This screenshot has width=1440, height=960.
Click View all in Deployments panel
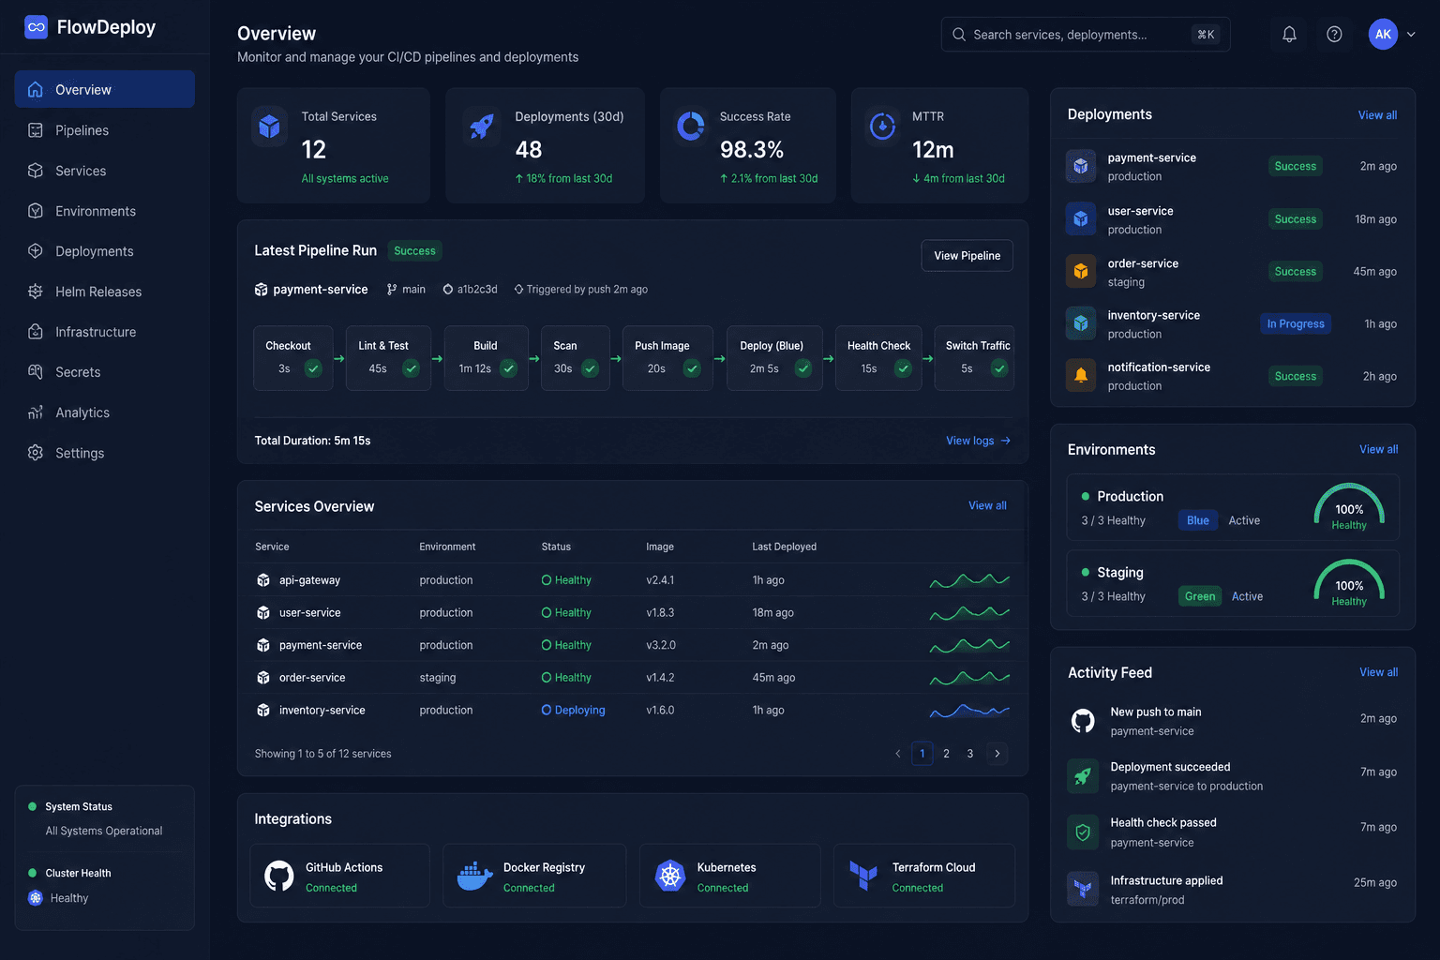pyautogui.click(x=1377, y=115)
